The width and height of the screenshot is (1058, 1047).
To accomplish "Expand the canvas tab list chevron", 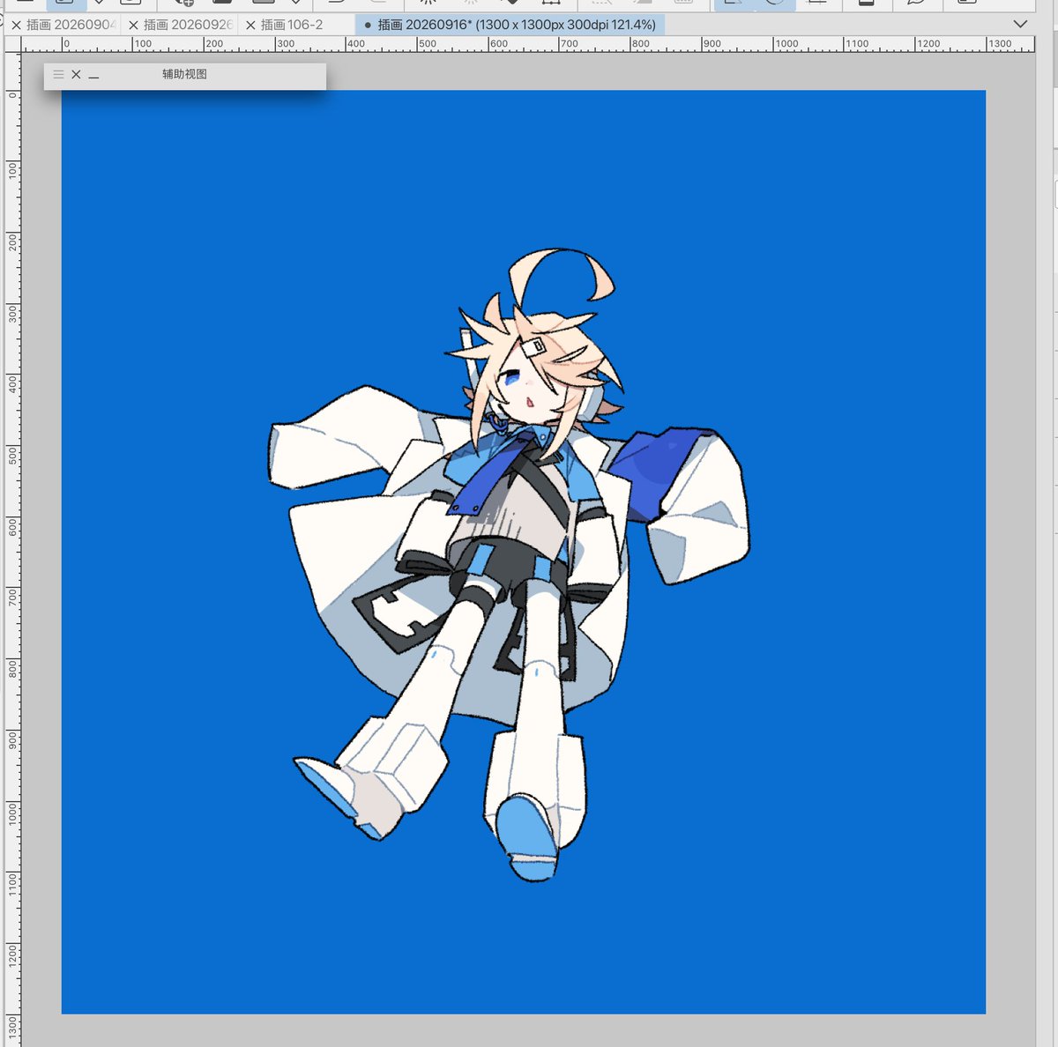I will pyautogui.click(x=1020, y=24).
